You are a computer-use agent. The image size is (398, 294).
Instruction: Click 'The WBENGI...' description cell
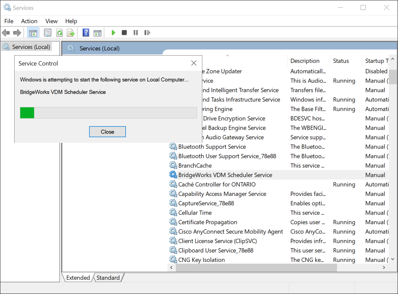(x=308, y=128)
